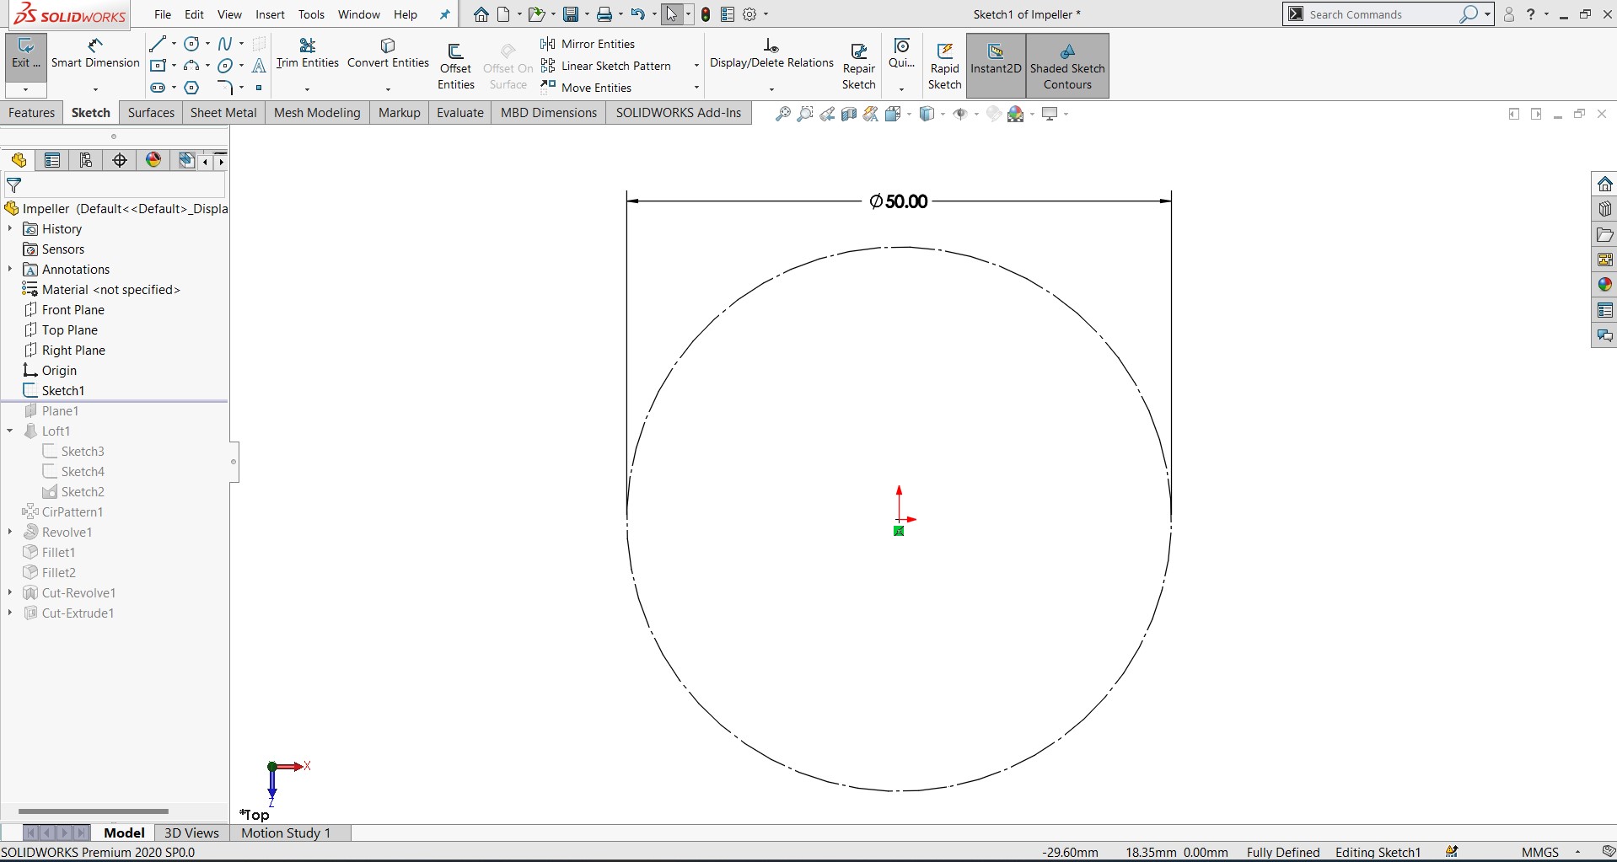Click the Zoom to Fit icon

click(x=782, y=114)
